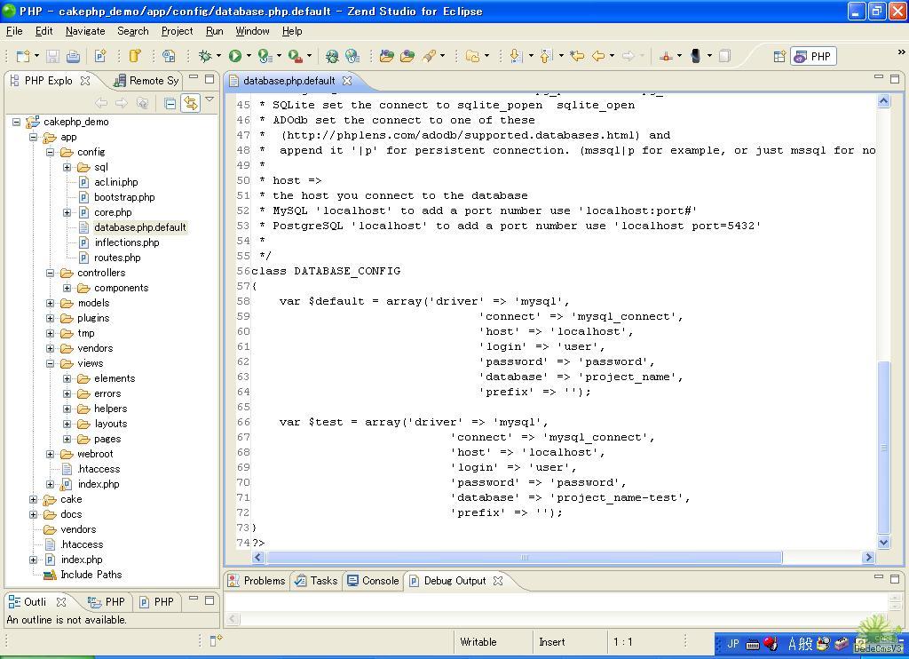The width and height of the screenshot is (909, 659).
Task: Open the File menu
Action: tap(14, 31)
